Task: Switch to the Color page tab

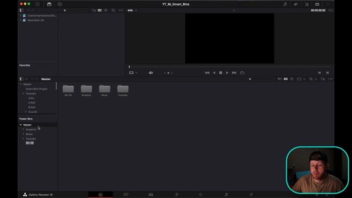Action: click(x=201, y=195)
